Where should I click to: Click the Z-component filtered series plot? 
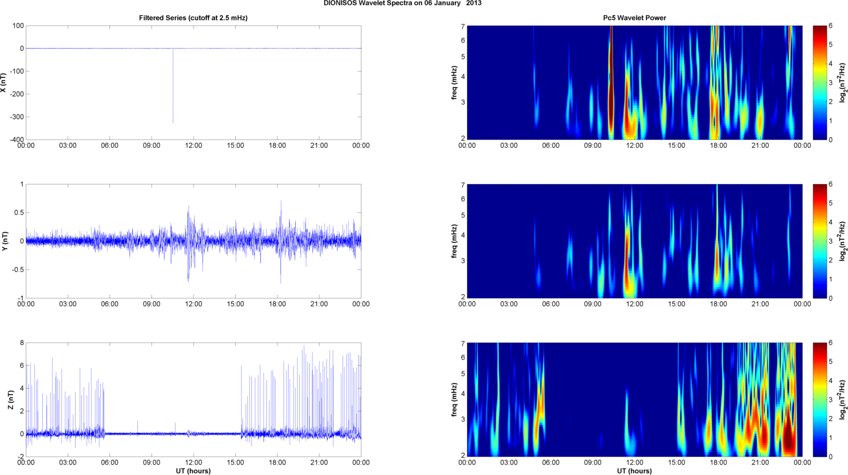point(194,400)
